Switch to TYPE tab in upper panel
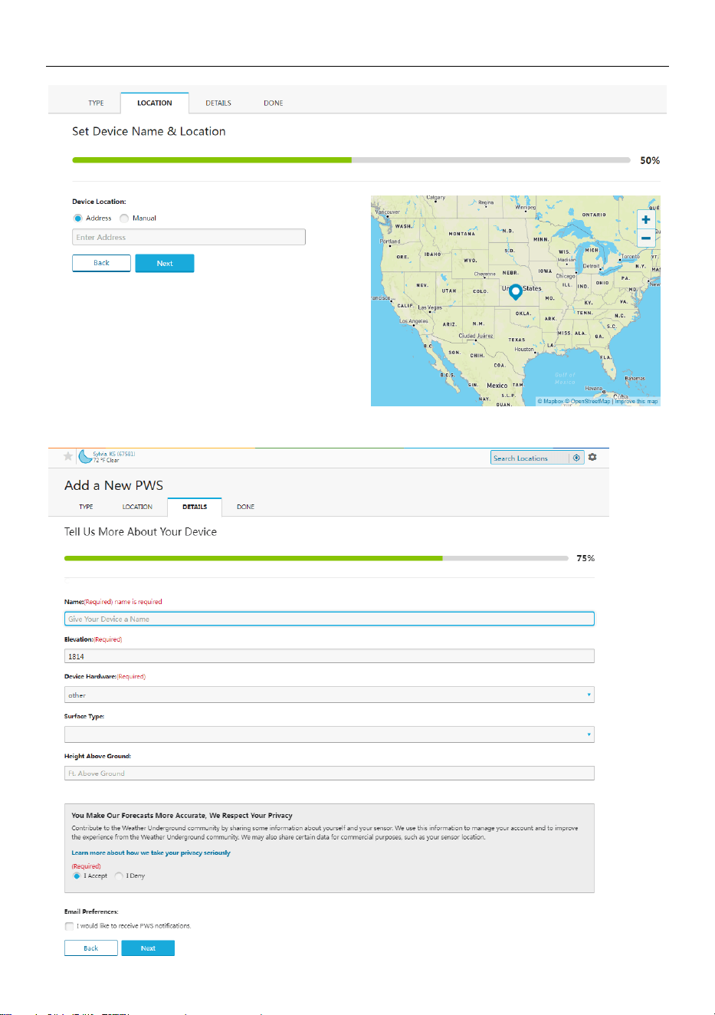The width and height of the screenshot is (715, 1015). [x=96, y=103]
